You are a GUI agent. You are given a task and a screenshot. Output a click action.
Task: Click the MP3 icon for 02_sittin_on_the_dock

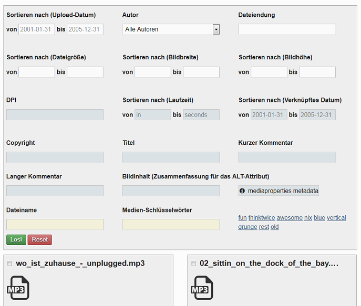click(202, 288)
